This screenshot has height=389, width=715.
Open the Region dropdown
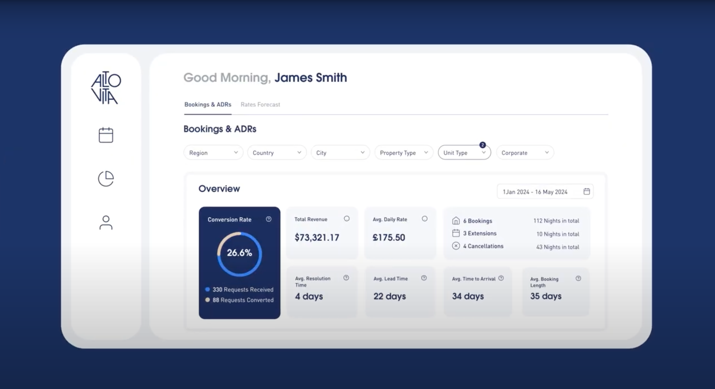(213, 152)
